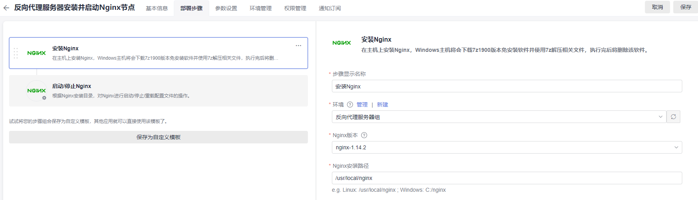This screenshot has height=200, width=698.
Task: Click the 新建 environment link
Action: coord(383,105)
